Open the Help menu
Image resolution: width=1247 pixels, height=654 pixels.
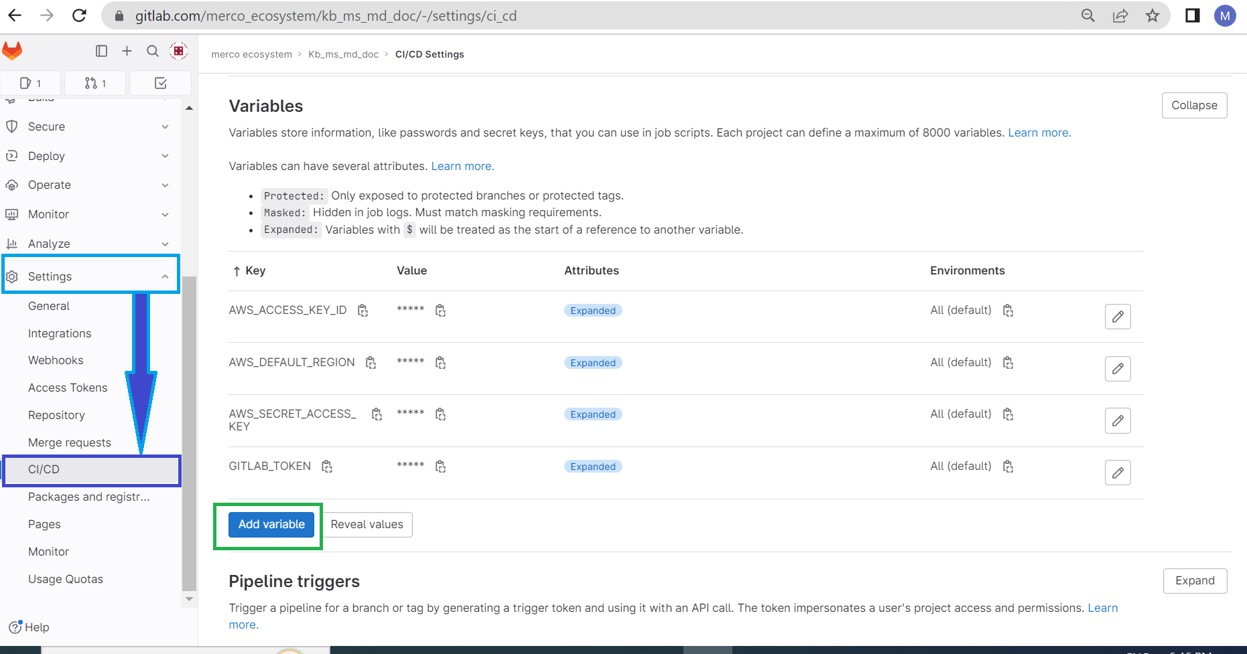click(x=29, y=627)
